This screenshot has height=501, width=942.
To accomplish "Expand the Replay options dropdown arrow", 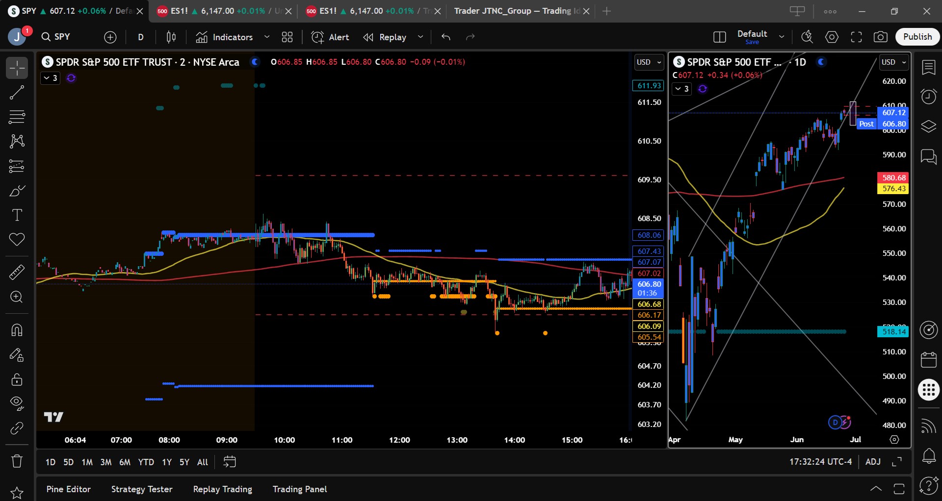I will 420,37.
